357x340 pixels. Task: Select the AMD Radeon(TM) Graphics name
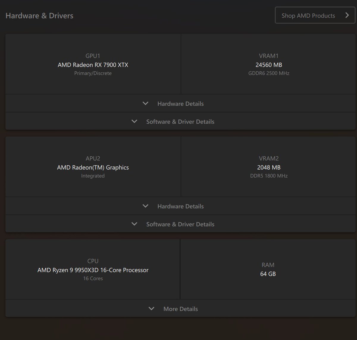tap(93, 168)
